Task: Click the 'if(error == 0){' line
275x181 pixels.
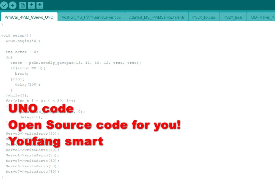Action: click(28, 68)
